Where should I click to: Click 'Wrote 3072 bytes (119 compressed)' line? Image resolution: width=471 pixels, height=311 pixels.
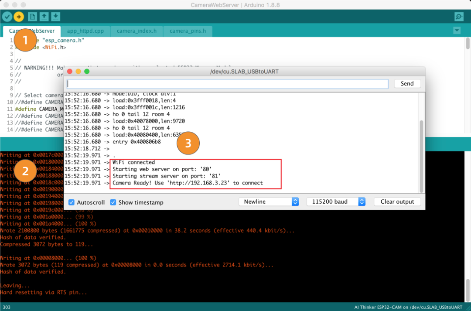coord(137,265)
